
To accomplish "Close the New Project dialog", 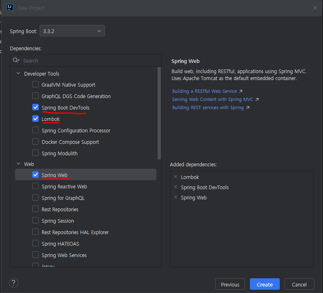I will pos(315,8).
